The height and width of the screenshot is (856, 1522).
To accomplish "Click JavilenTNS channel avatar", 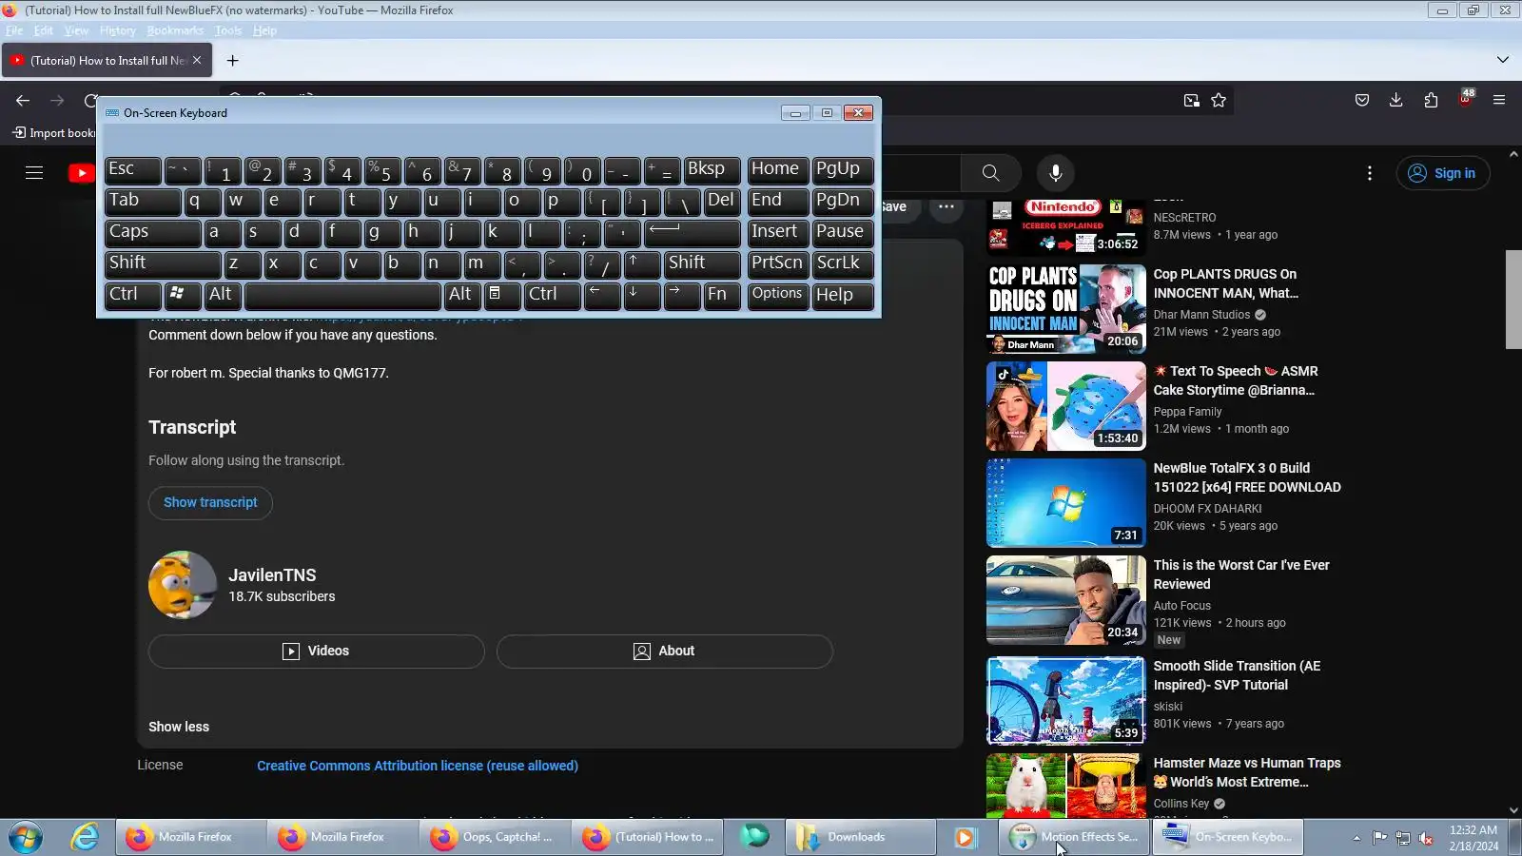I will coord(183,585).
